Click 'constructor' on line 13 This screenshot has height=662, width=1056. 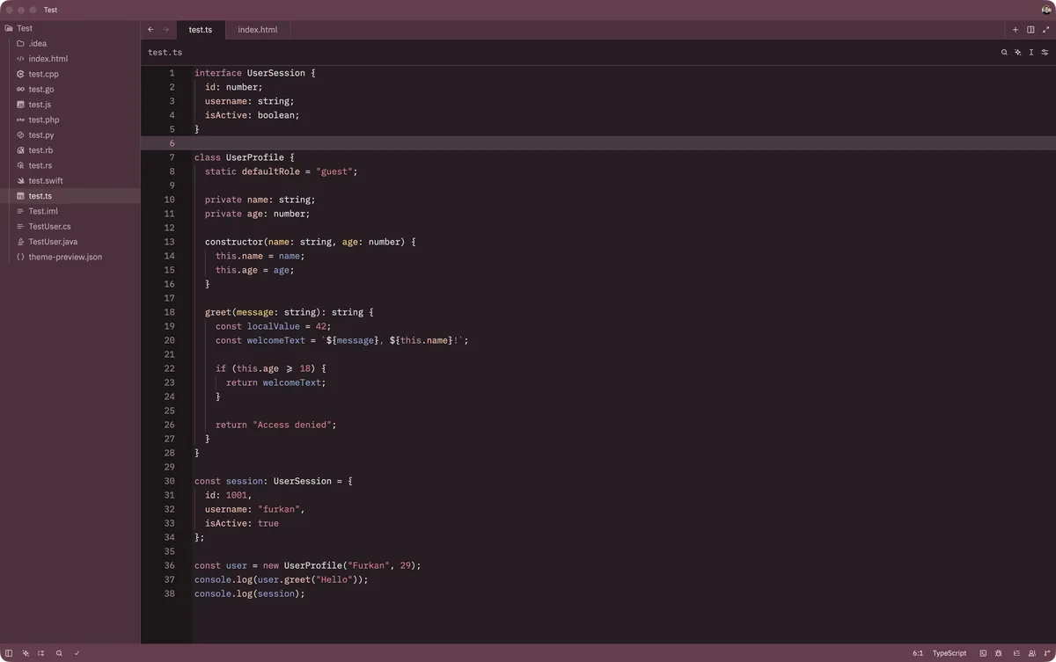pyautogui.click(x=234, y=242)
